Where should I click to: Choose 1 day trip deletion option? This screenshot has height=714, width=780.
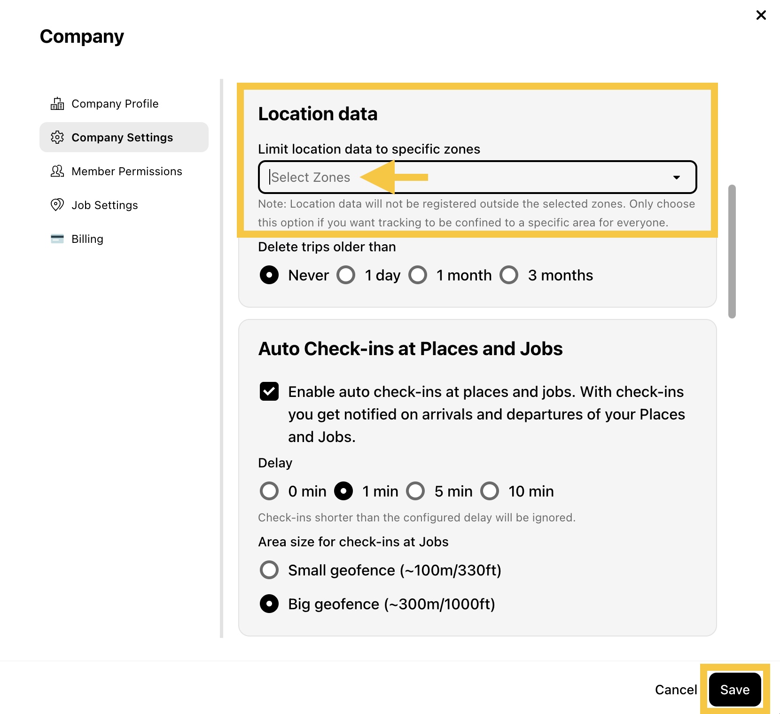click(346, 275)
